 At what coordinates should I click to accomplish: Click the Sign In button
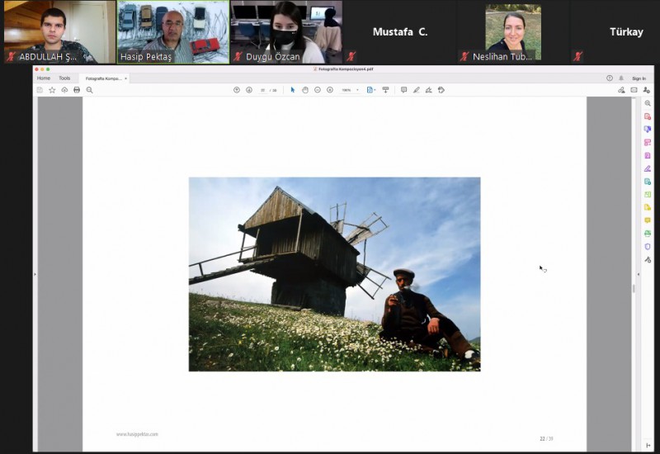pyautogui.click(x=639, y=78)
